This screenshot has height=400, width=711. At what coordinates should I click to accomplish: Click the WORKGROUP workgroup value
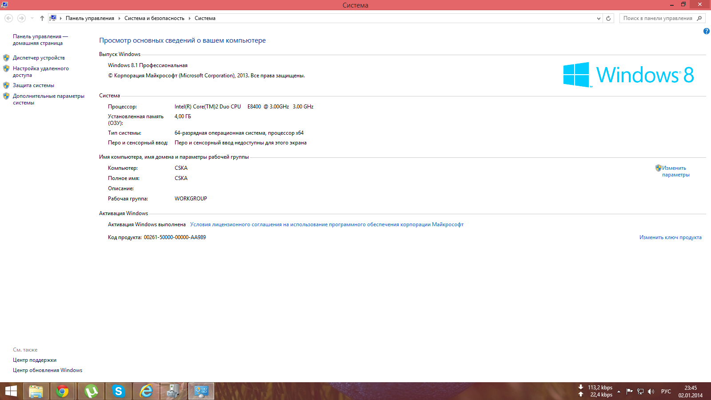pyautogui.click(x=191, y=199)
